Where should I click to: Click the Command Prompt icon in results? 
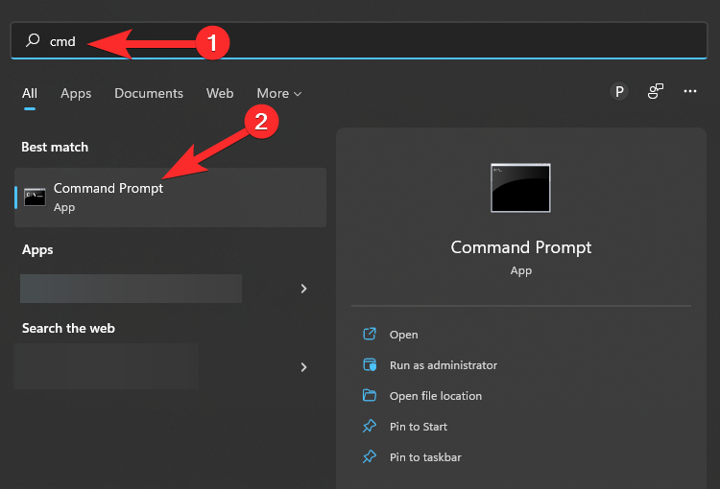click(35, 198)
